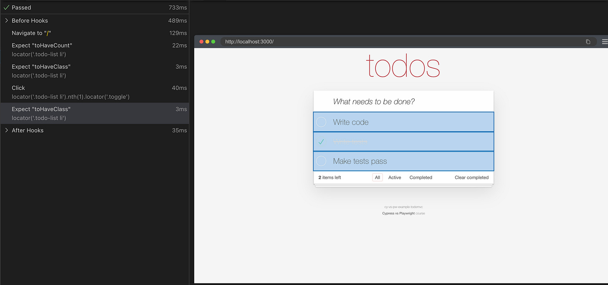Click the todos heading

(403, 67)
